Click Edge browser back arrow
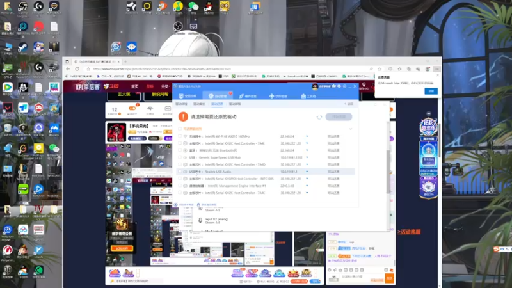 click(68, 69)
